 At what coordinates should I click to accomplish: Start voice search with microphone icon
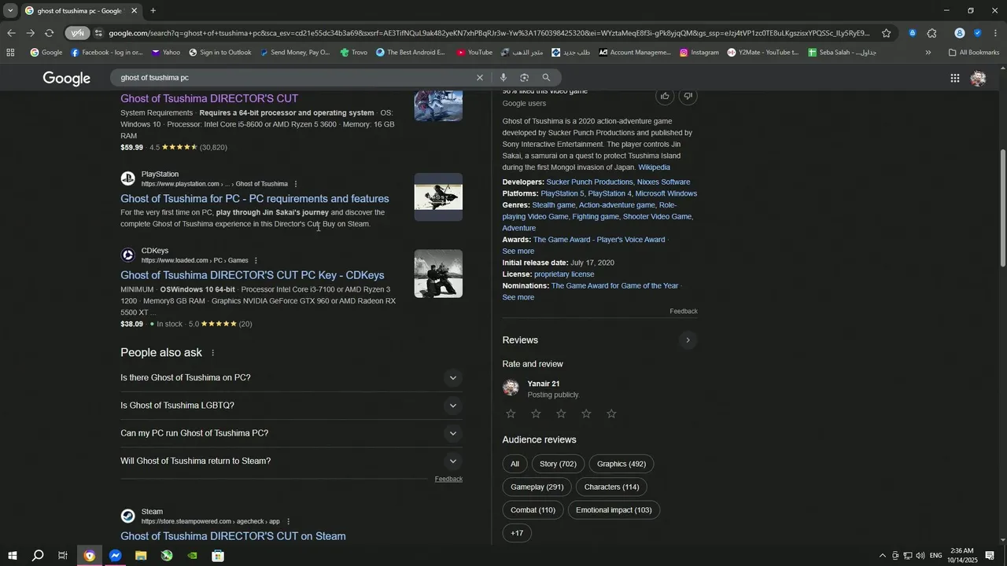coord(503,78)
